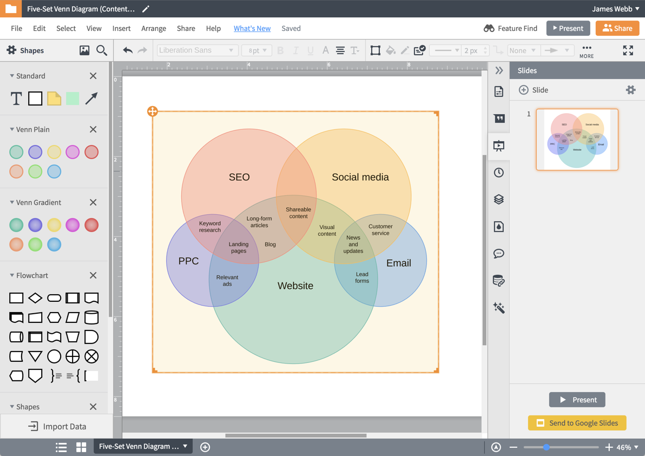Open the linked Data panel
The width and height of the screenshot is (645, 456).
[499, 280]
